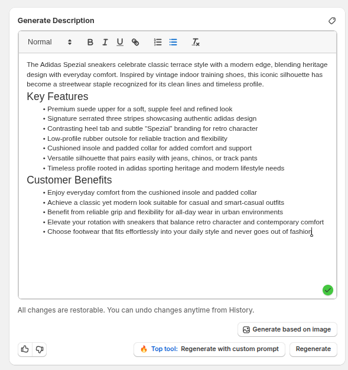This screenshot has width=348, height=370.
Task: Click the bullet 'Achieve a classic yet modern look'
Action: coord(166,202)
